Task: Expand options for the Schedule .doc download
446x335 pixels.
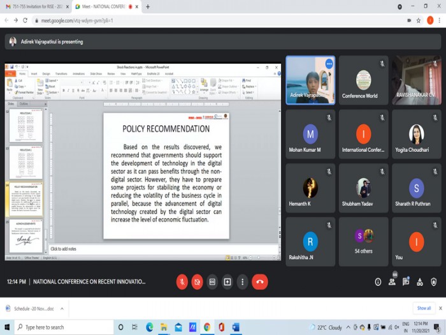Action: click(62, 308)
